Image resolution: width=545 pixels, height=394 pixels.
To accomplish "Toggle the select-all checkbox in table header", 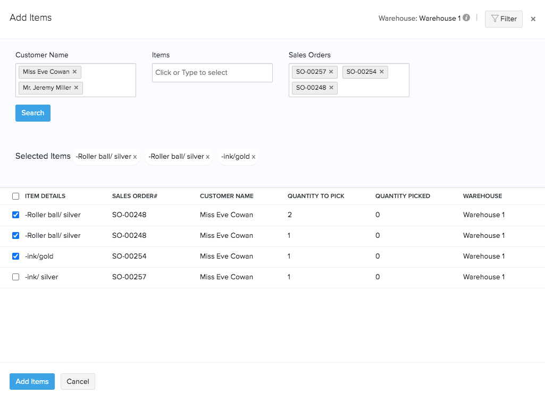I will (x=15, y=196).
